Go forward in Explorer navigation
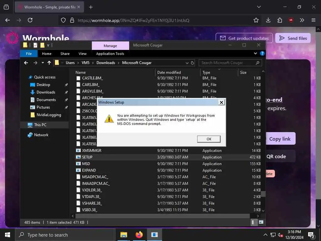 coord(35,63)
